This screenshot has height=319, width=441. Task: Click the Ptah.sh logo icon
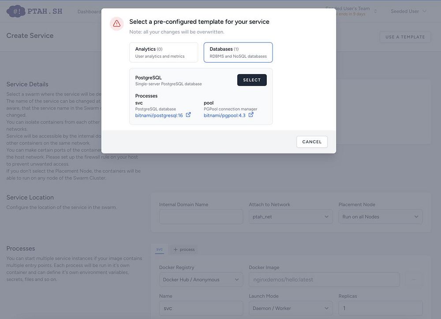point(16,11)
